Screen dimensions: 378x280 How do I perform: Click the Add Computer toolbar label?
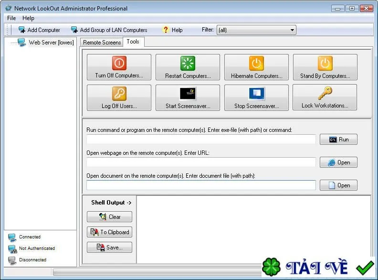(x=43, y=30)
